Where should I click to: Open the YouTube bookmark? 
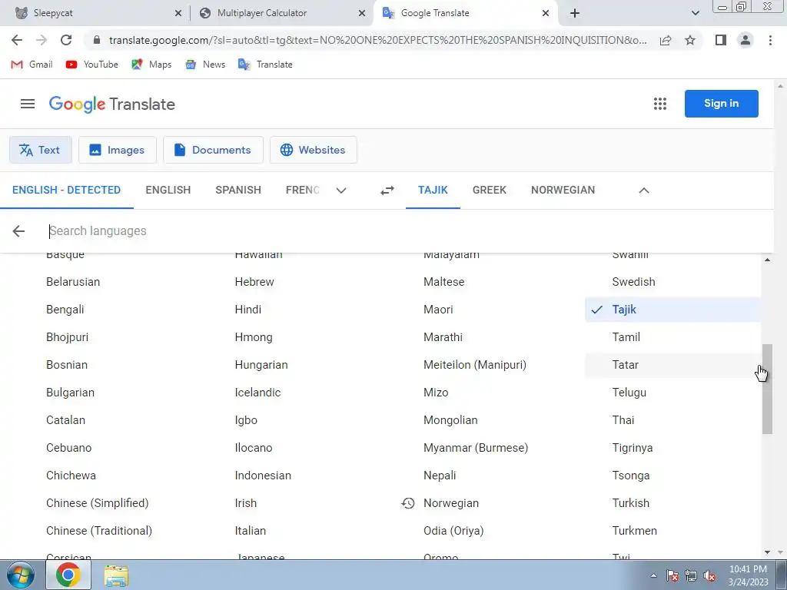pyautogui.click(x=92, y=65)
